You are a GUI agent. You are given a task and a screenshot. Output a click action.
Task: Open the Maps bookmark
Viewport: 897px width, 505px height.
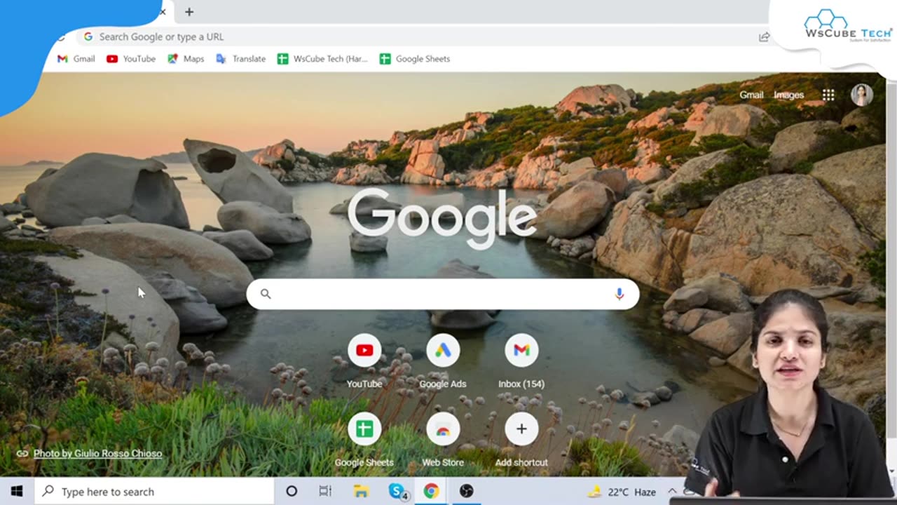click(x=186, y=59)
